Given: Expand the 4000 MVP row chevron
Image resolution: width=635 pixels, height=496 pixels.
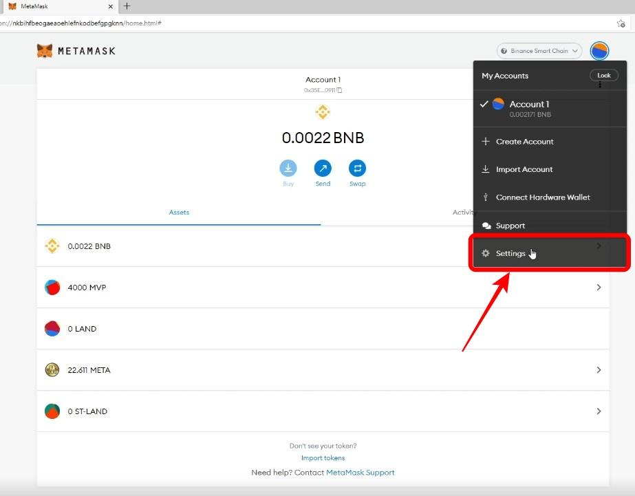Looking at the screenshot, I should coord(599,288).
